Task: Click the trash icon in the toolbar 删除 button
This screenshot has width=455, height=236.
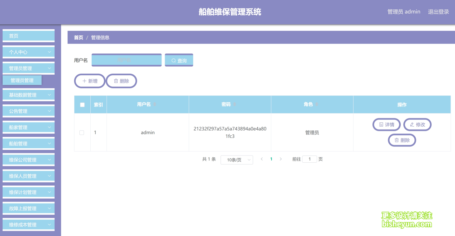Action: tap(116, 81)
